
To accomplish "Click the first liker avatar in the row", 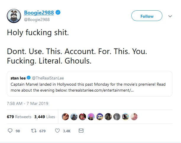I will tap(65, 117).
